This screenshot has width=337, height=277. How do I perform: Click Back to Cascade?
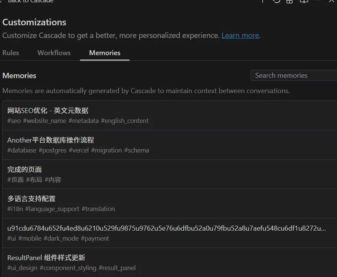29,2
